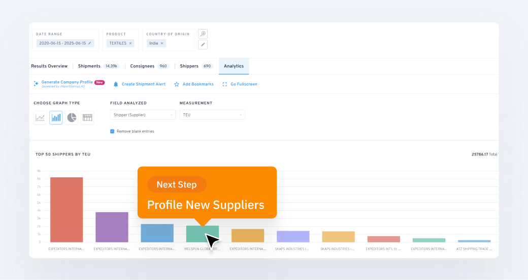Click the fullscreen brackets icon
528x280 pixels.
224,84
